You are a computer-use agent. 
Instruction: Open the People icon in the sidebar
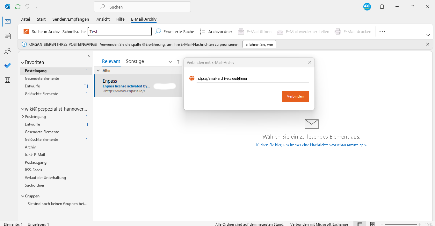click(7, 51)
